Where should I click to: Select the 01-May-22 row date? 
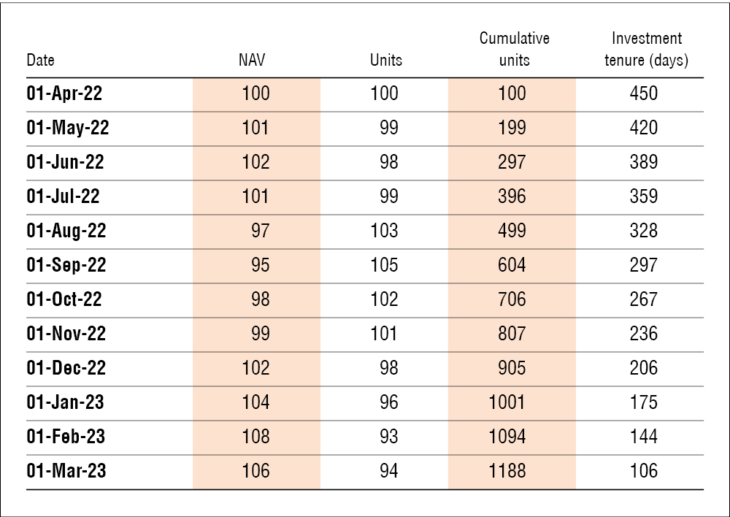pyautogui.click(x=67, y=128)
